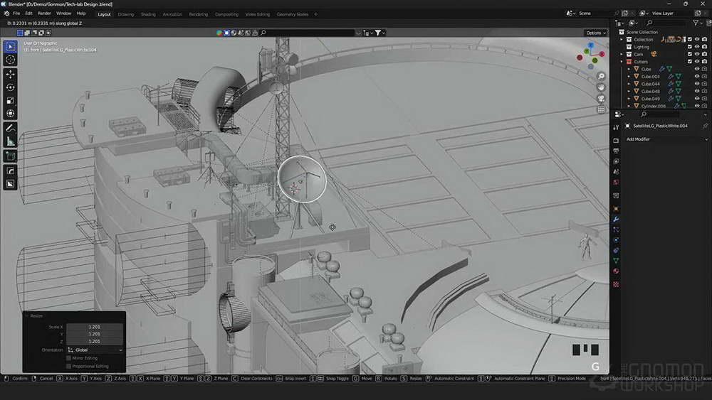Open the Object Data green triangle tab

[616, 261]
